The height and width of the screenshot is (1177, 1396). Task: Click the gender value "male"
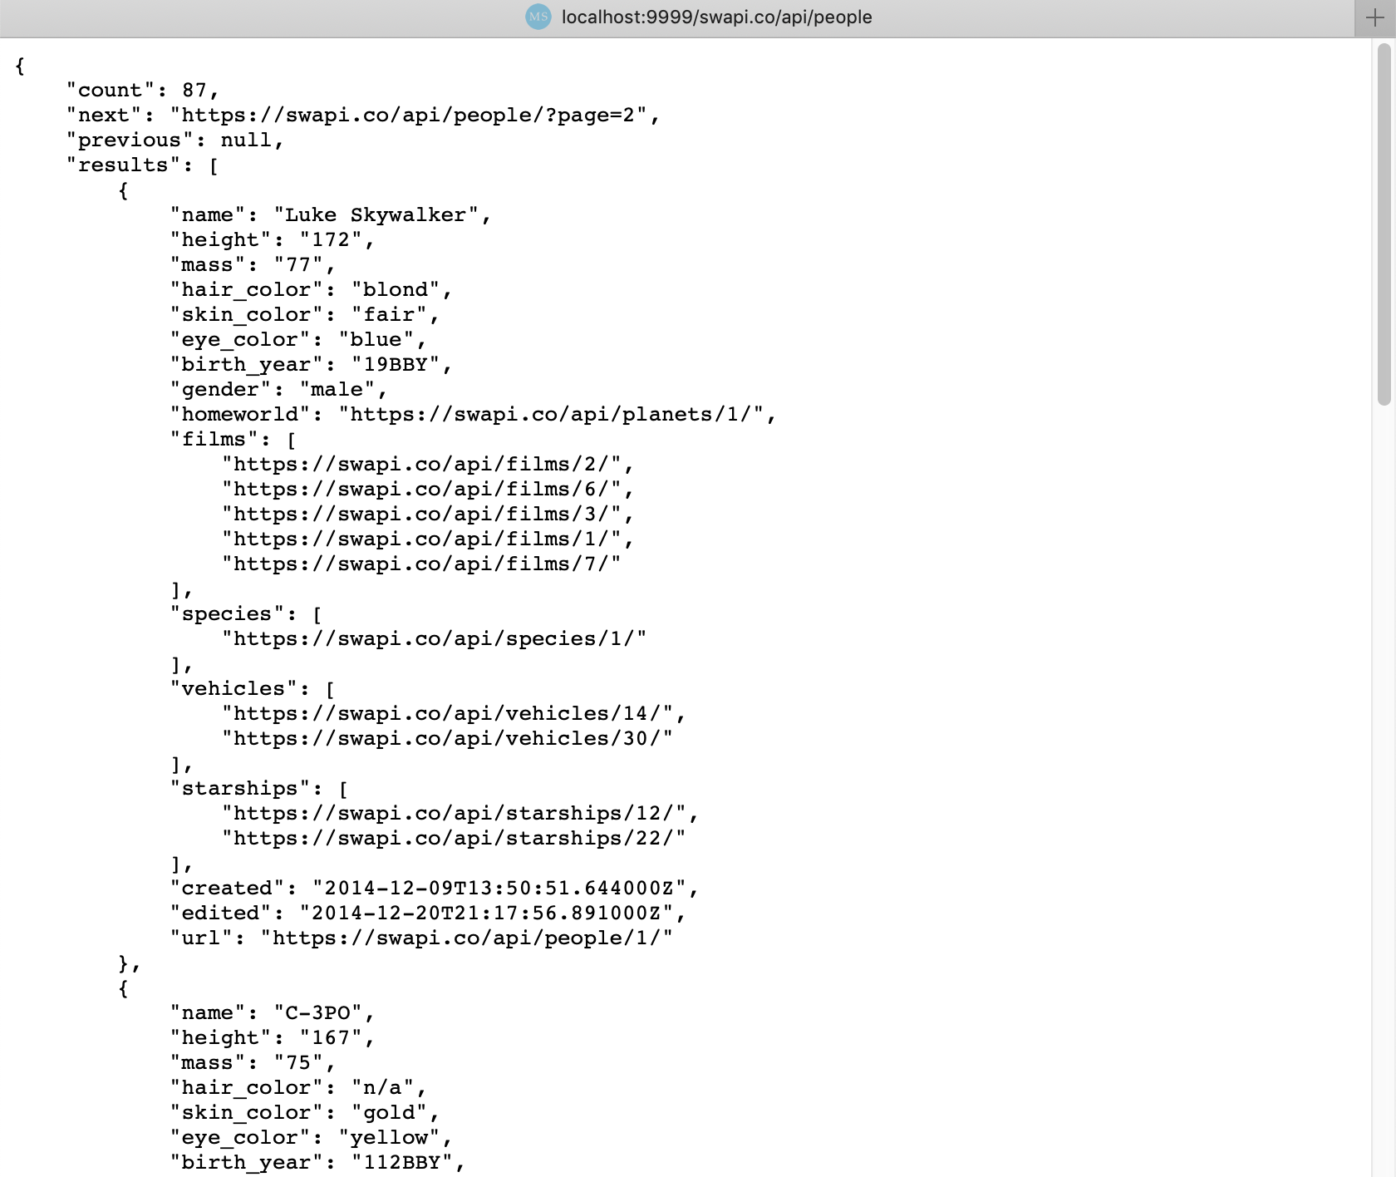tap(337, 389)
